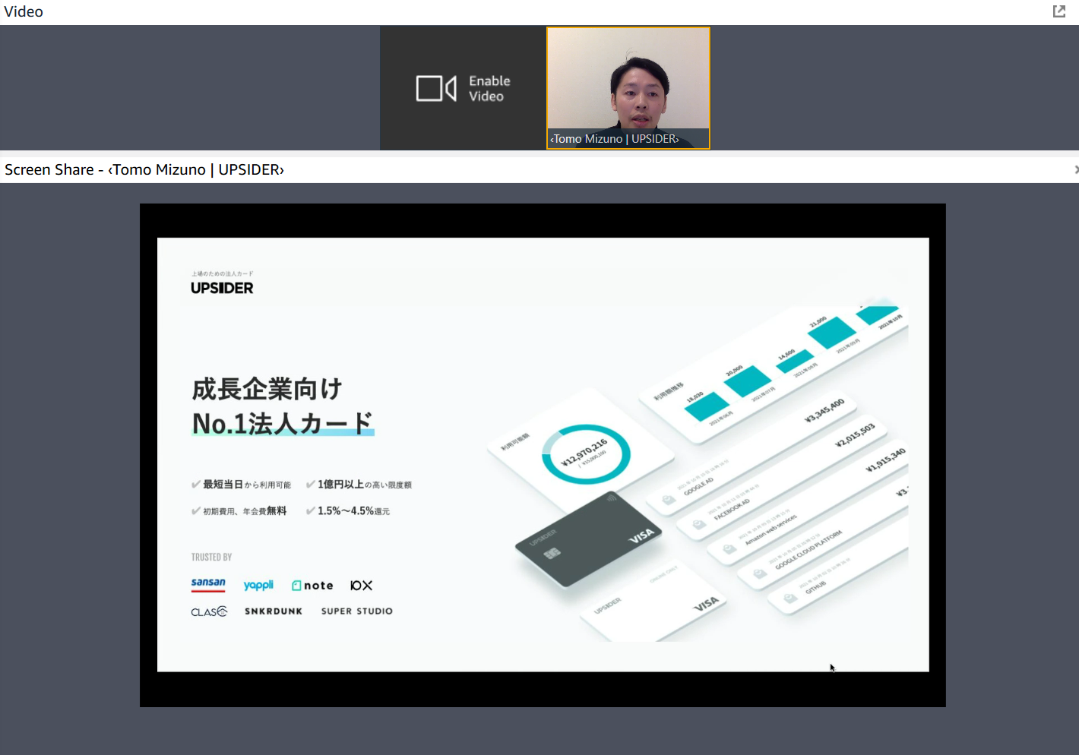The image size is (1079, 755).
Task: Click the sansan logo
Action: (x=208, y=584)
